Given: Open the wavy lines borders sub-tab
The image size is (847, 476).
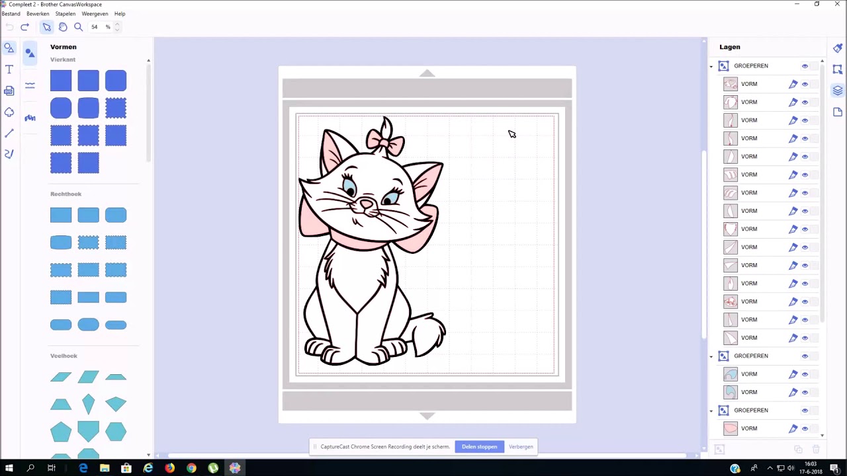Looking at the screenshot, I should click(30, 85).
